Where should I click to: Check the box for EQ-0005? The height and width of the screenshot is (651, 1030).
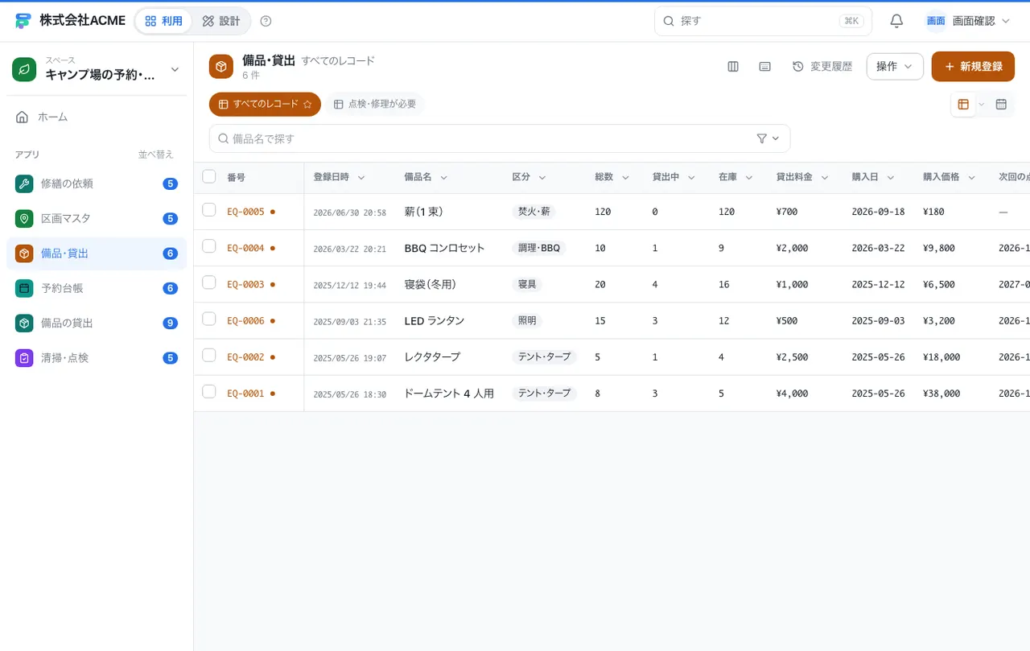209,210
